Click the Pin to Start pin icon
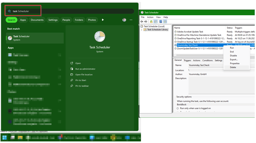This screenshot has height=143, width=256. (x=72, y=80)
